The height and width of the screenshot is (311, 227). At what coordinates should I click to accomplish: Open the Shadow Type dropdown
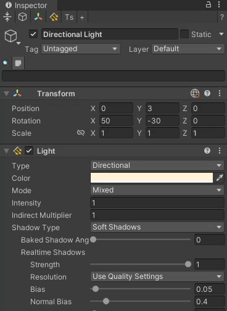pos(157,227)
